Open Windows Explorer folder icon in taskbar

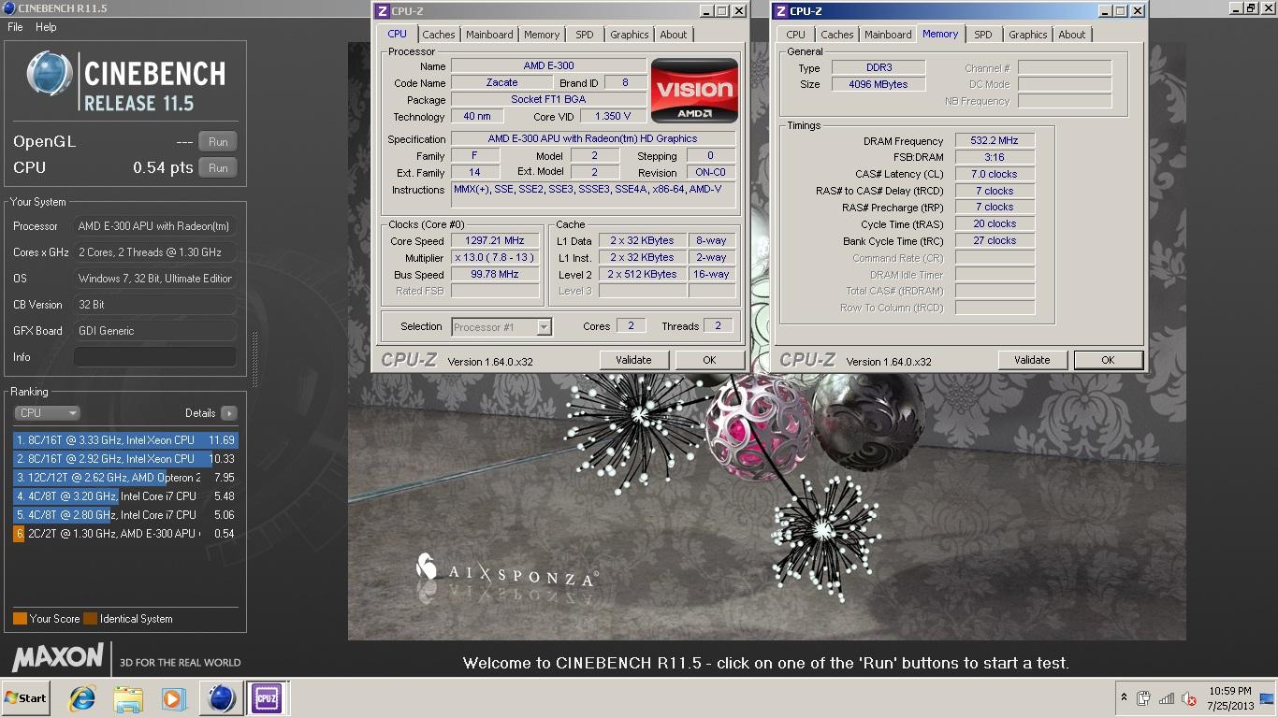pyautogui.click(x=127, y=698)
